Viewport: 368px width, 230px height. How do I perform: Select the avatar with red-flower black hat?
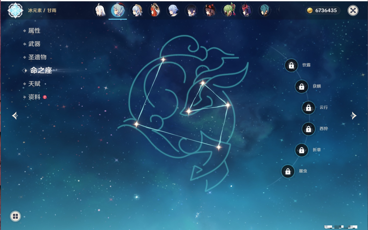click(x=209, y=10)
